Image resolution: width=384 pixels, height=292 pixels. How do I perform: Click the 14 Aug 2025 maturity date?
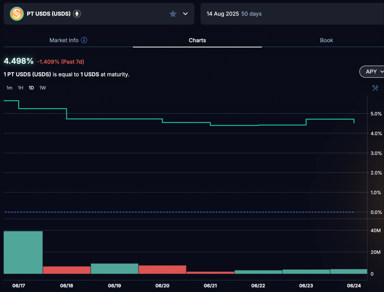[x=223, y=14]
